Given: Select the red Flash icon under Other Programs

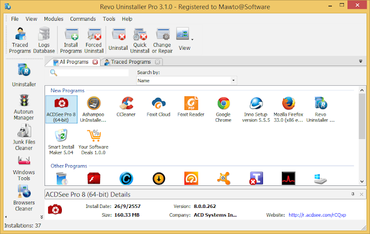Looking at the screenshot, I should pos(94,178).
